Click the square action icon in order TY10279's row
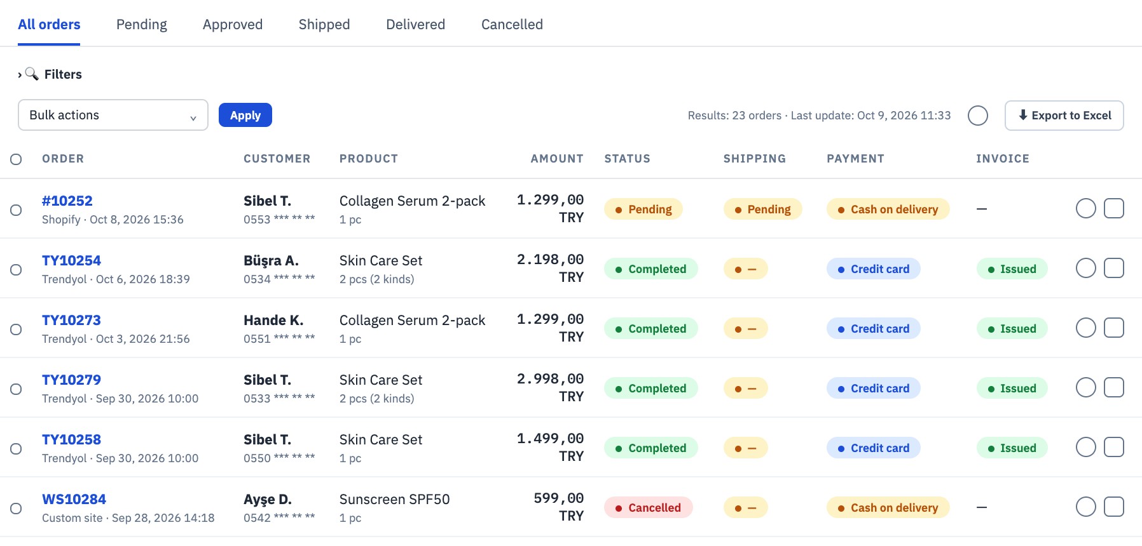 tap(1113, 387)
